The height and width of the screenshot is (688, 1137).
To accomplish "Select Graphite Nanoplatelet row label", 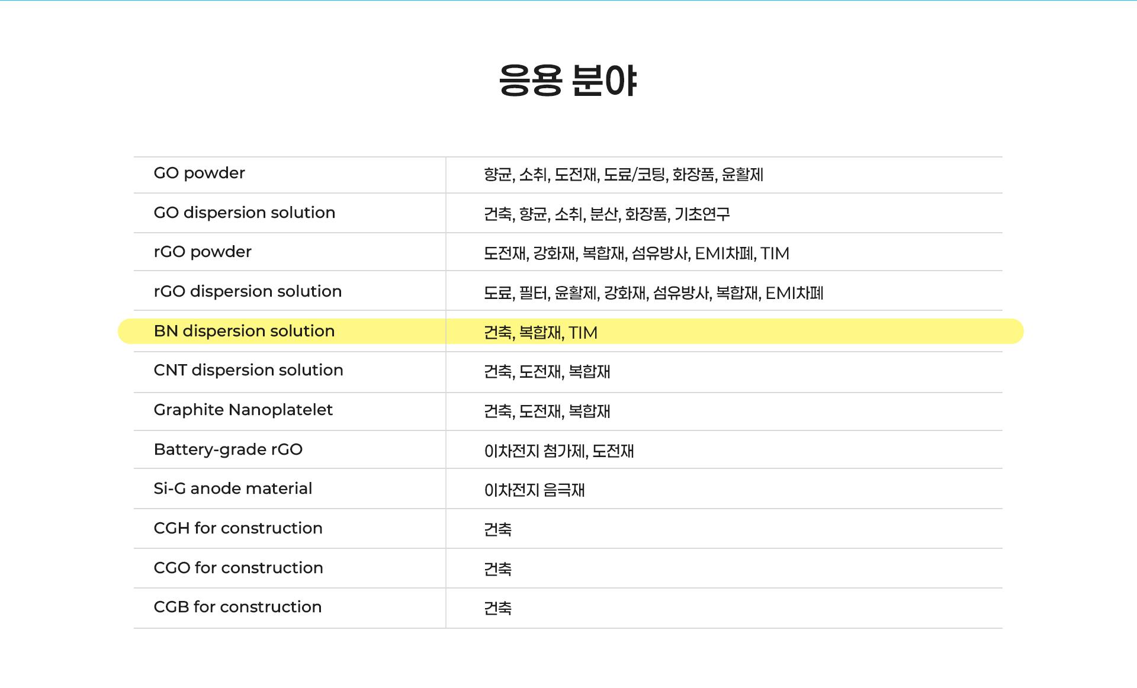I will pyautogui.click(x=243, y=410).
